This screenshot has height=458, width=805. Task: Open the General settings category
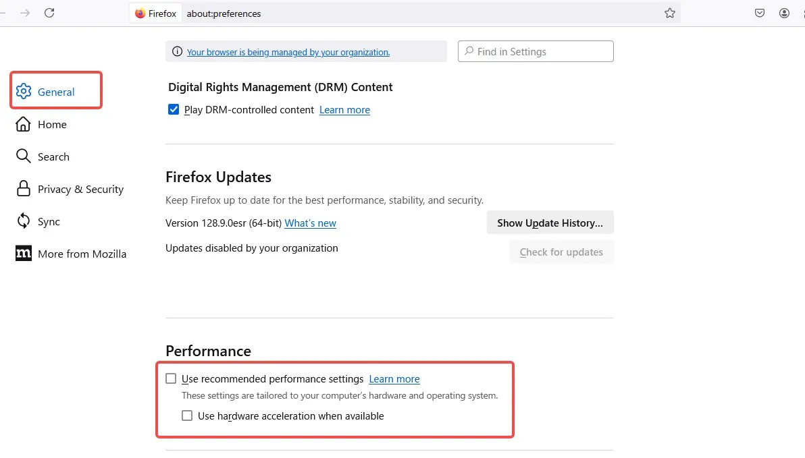tap(56, 90)
